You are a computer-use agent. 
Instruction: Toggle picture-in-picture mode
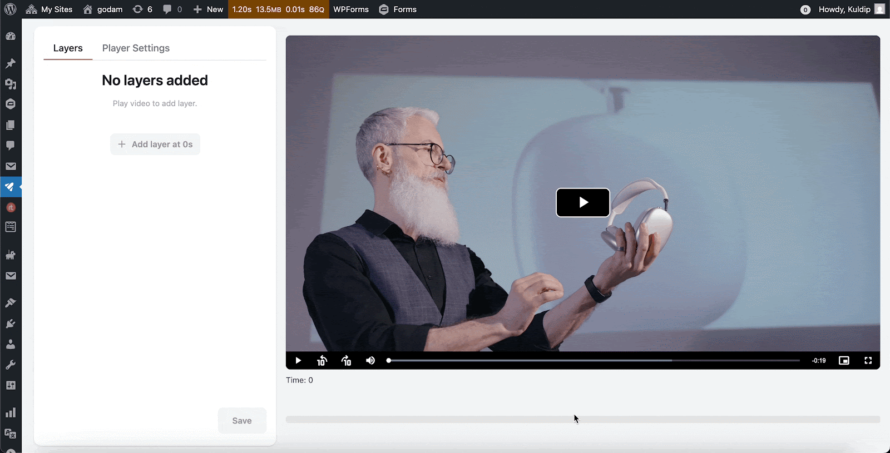pyautogui.click(x=844, y=361)
